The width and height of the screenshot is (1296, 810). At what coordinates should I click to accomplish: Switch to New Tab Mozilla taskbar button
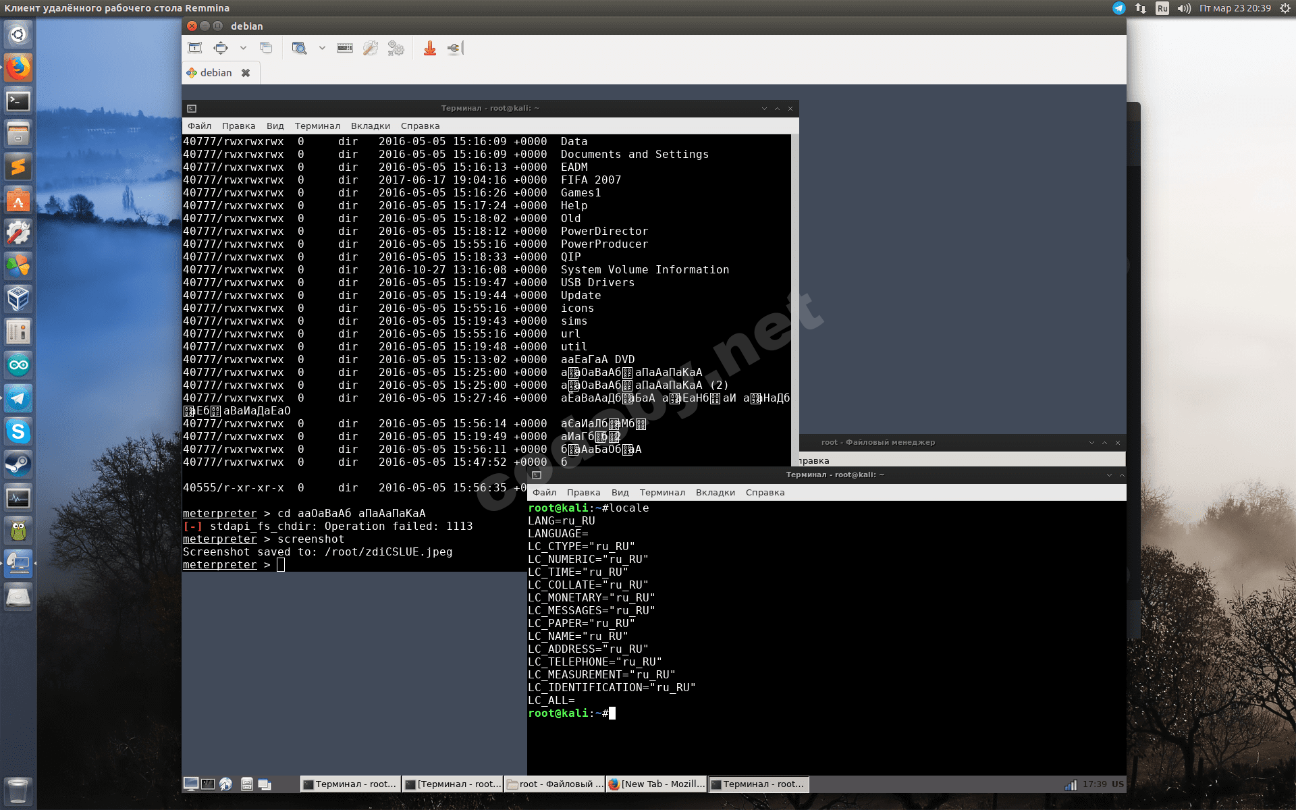[656, 784]
